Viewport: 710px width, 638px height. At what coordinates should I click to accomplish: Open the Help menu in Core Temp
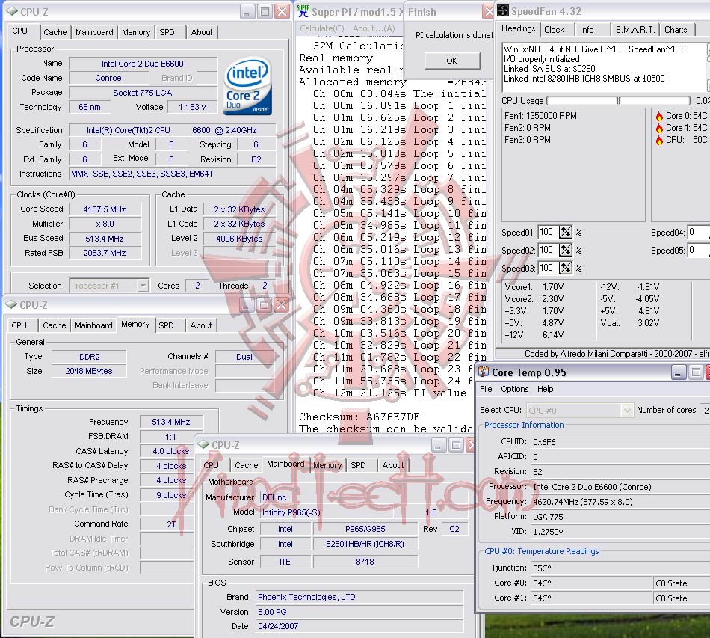545,389
